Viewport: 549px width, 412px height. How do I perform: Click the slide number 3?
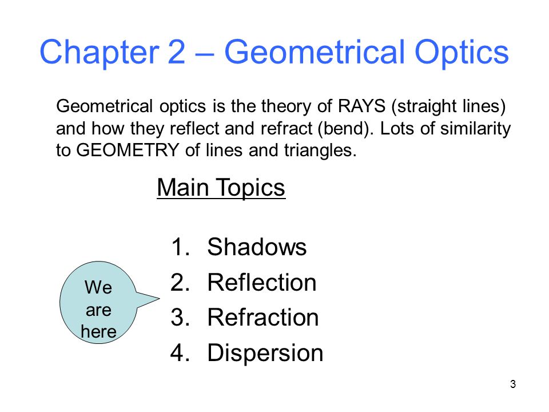click(512, 385)
